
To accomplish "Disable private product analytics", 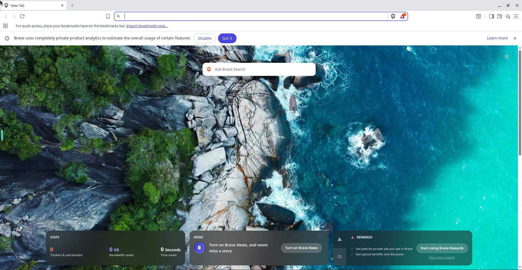I will 204,38.
